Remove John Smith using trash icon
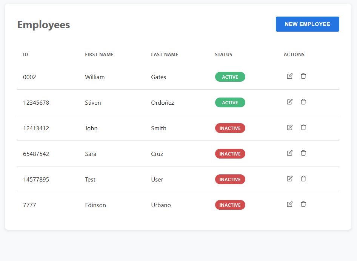 [x=303, y=128]
